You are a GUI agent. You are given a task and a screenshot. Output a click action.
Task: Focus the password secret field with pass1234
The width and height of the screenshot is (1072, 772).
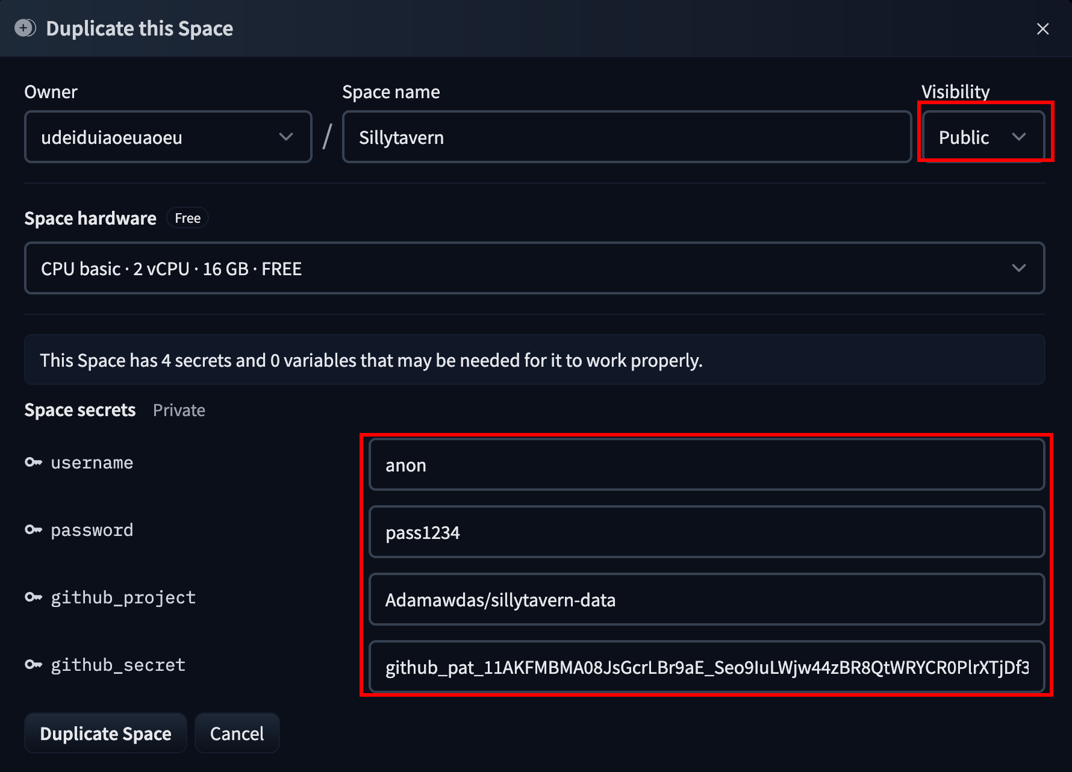pos(706,532)
